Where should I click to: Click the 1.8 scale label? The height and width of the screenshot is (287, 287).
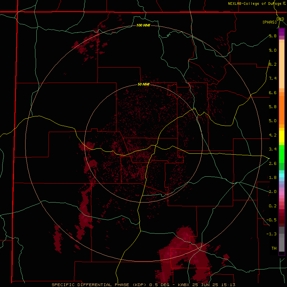point(273,177)
